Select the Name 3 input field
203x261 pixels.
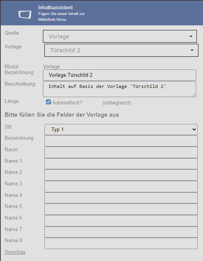121,187
